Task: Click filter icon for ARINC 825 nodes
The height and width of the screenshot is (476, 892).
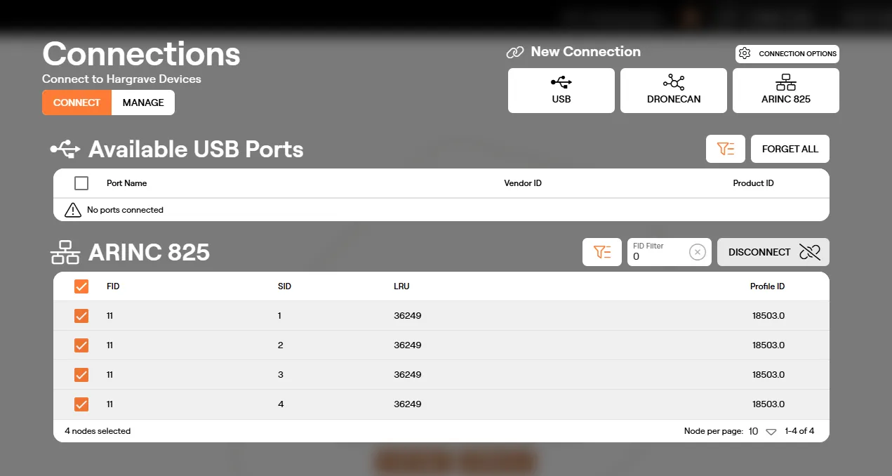Action: 601,252
